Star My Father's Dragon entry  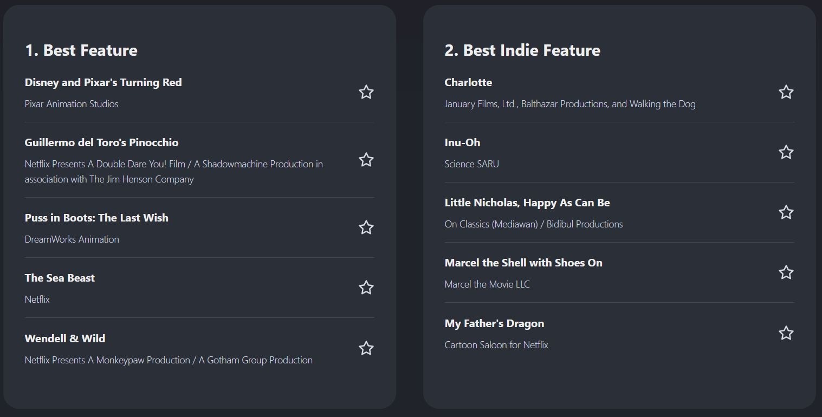786,333
